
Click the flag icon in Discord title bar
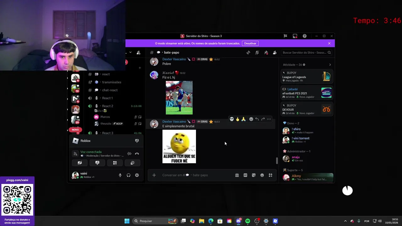pyautogui.click(x=285, y=36)
